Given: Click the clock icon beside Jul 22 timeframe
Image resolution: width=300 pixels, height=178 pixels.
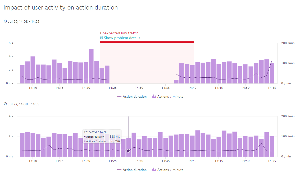Looking at the screenshot, I should pyautogui.click(x=5, y=104).
